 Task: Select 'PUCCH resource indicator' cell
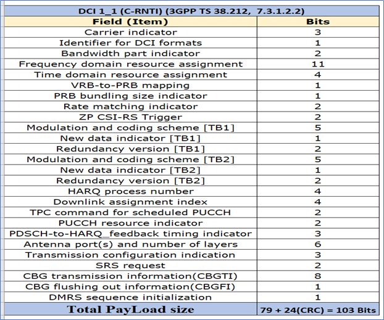point(130,223)
